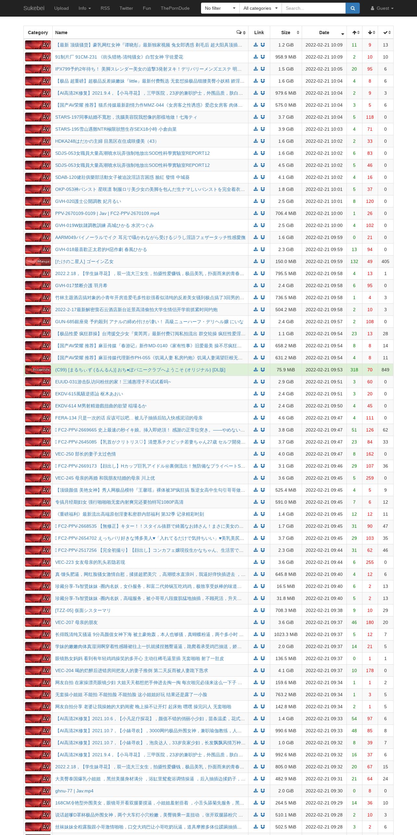Download torrent file for STARS-197 row
This screenshot has height=835, width=417.
[x=256, y=117]
